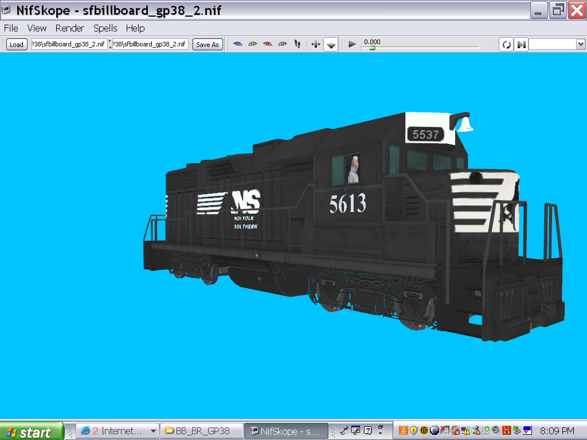This screenshot has width=587, height=440.
Task: Click the 5613 number on the locomotive
Action: point(348,203)
